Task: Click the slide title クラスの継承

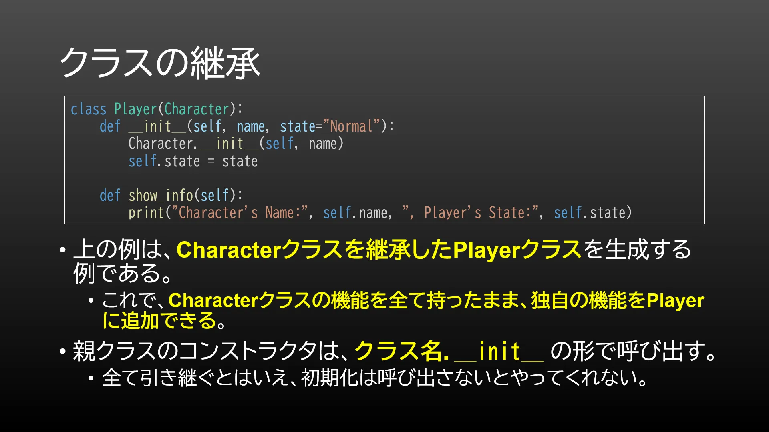Action: (x=160, y=63)
